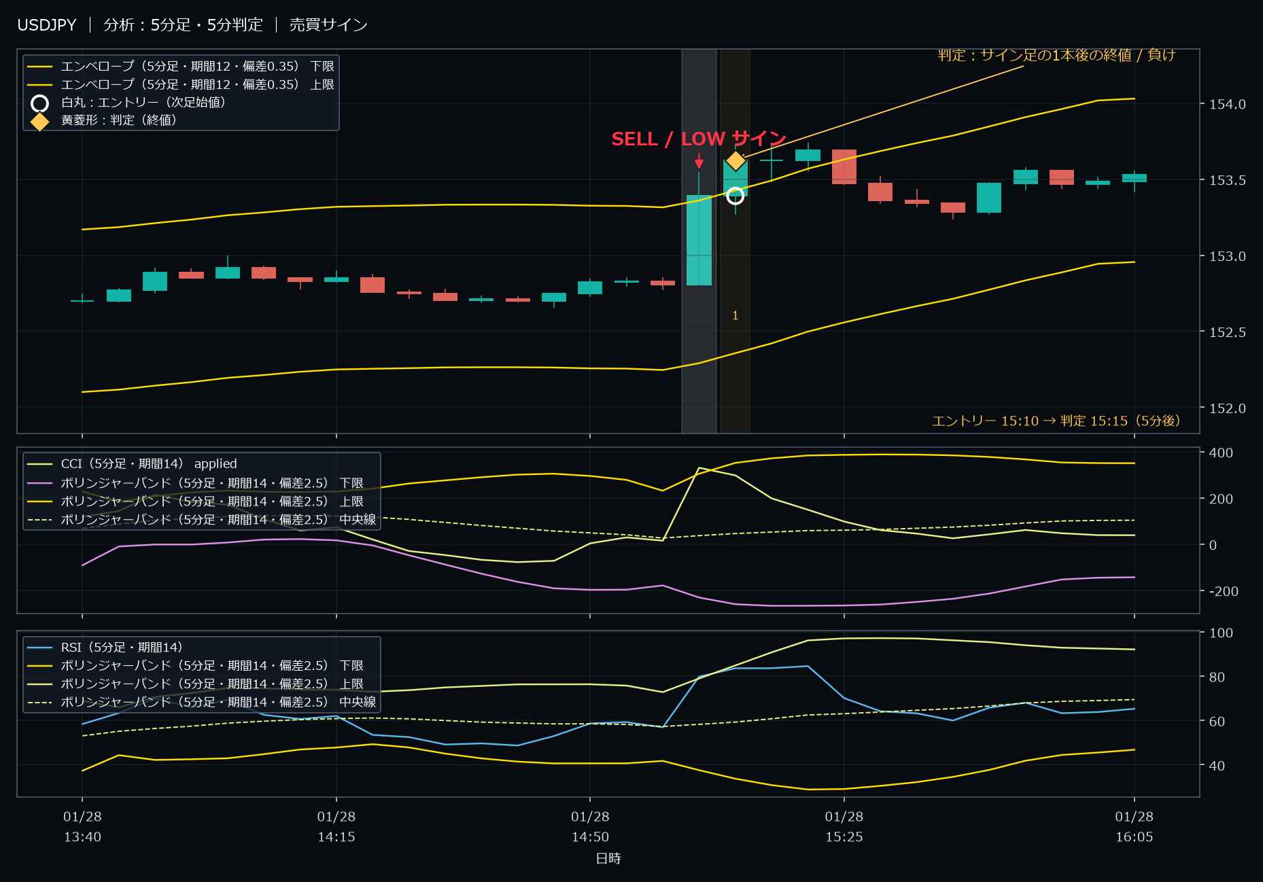Click the 152.0 price axis label
This screenshot has width=1263, height=882.
click(1228, 408)
